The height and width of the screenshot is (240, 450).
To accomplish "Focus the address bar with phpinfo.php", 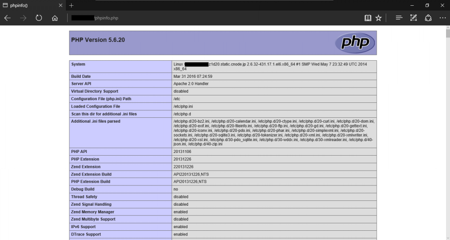I will point(212,18).
